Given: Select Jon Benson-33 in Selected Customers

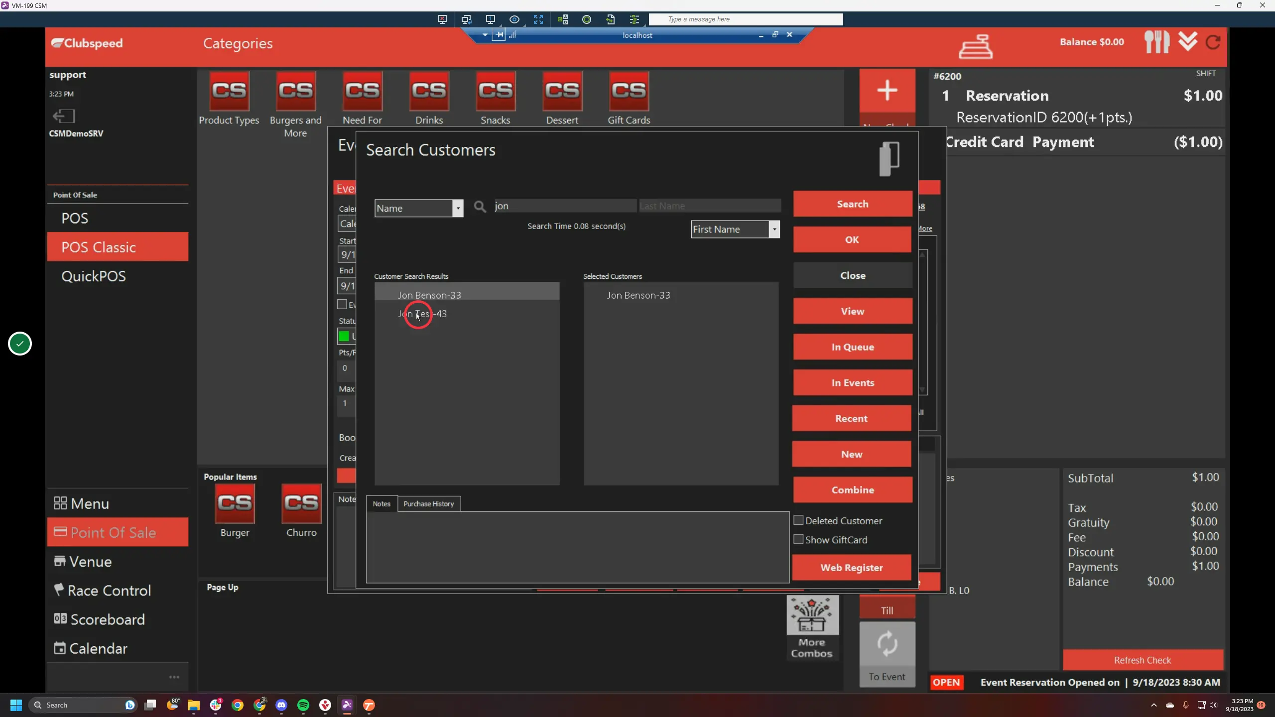Looking at the screenshot, I should [681, 295].
